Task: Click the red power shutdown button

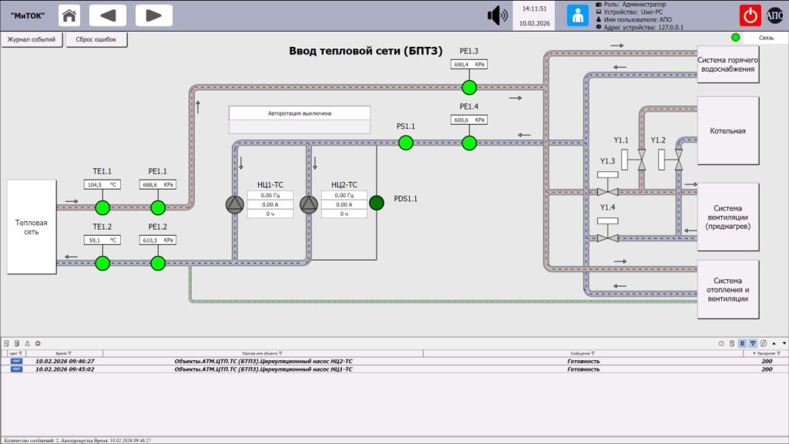Action: [x=750, y=15]
